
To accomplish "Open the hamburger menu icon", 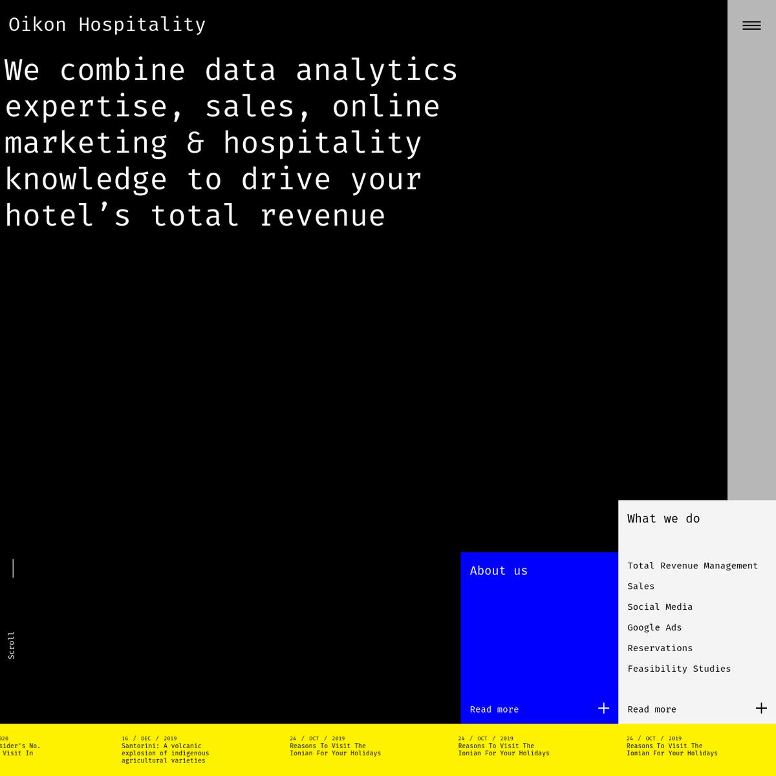I will (751, 26).
